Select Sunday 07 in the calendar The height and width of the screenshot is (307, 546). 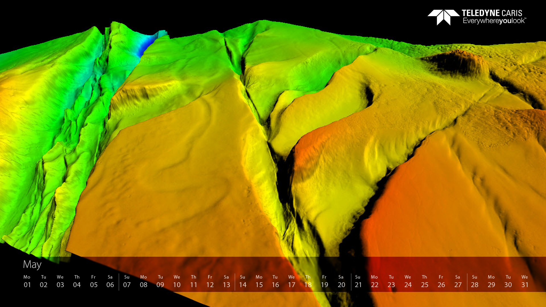[127, 281]
